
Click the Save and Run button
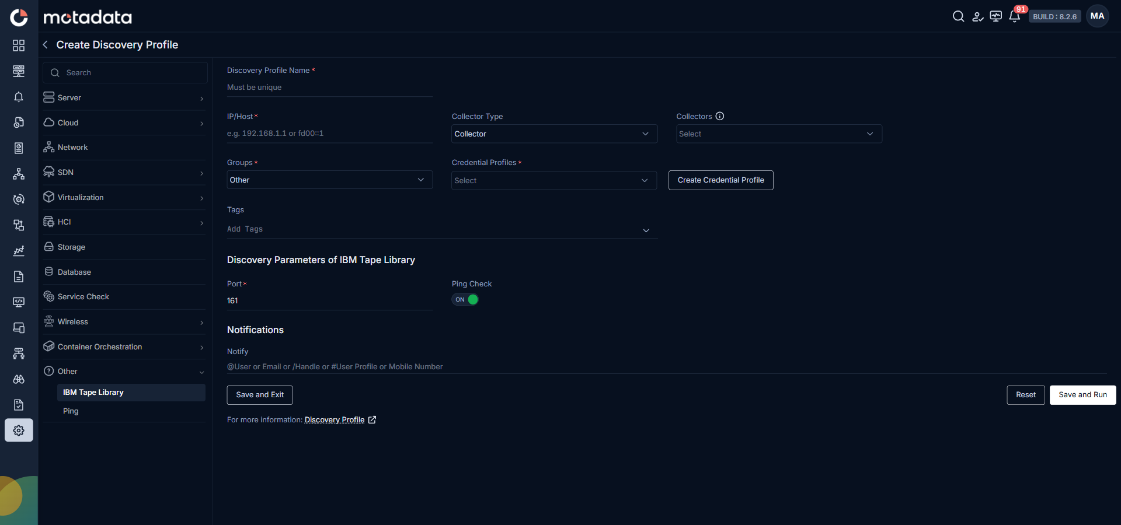tap(1082, 395)
